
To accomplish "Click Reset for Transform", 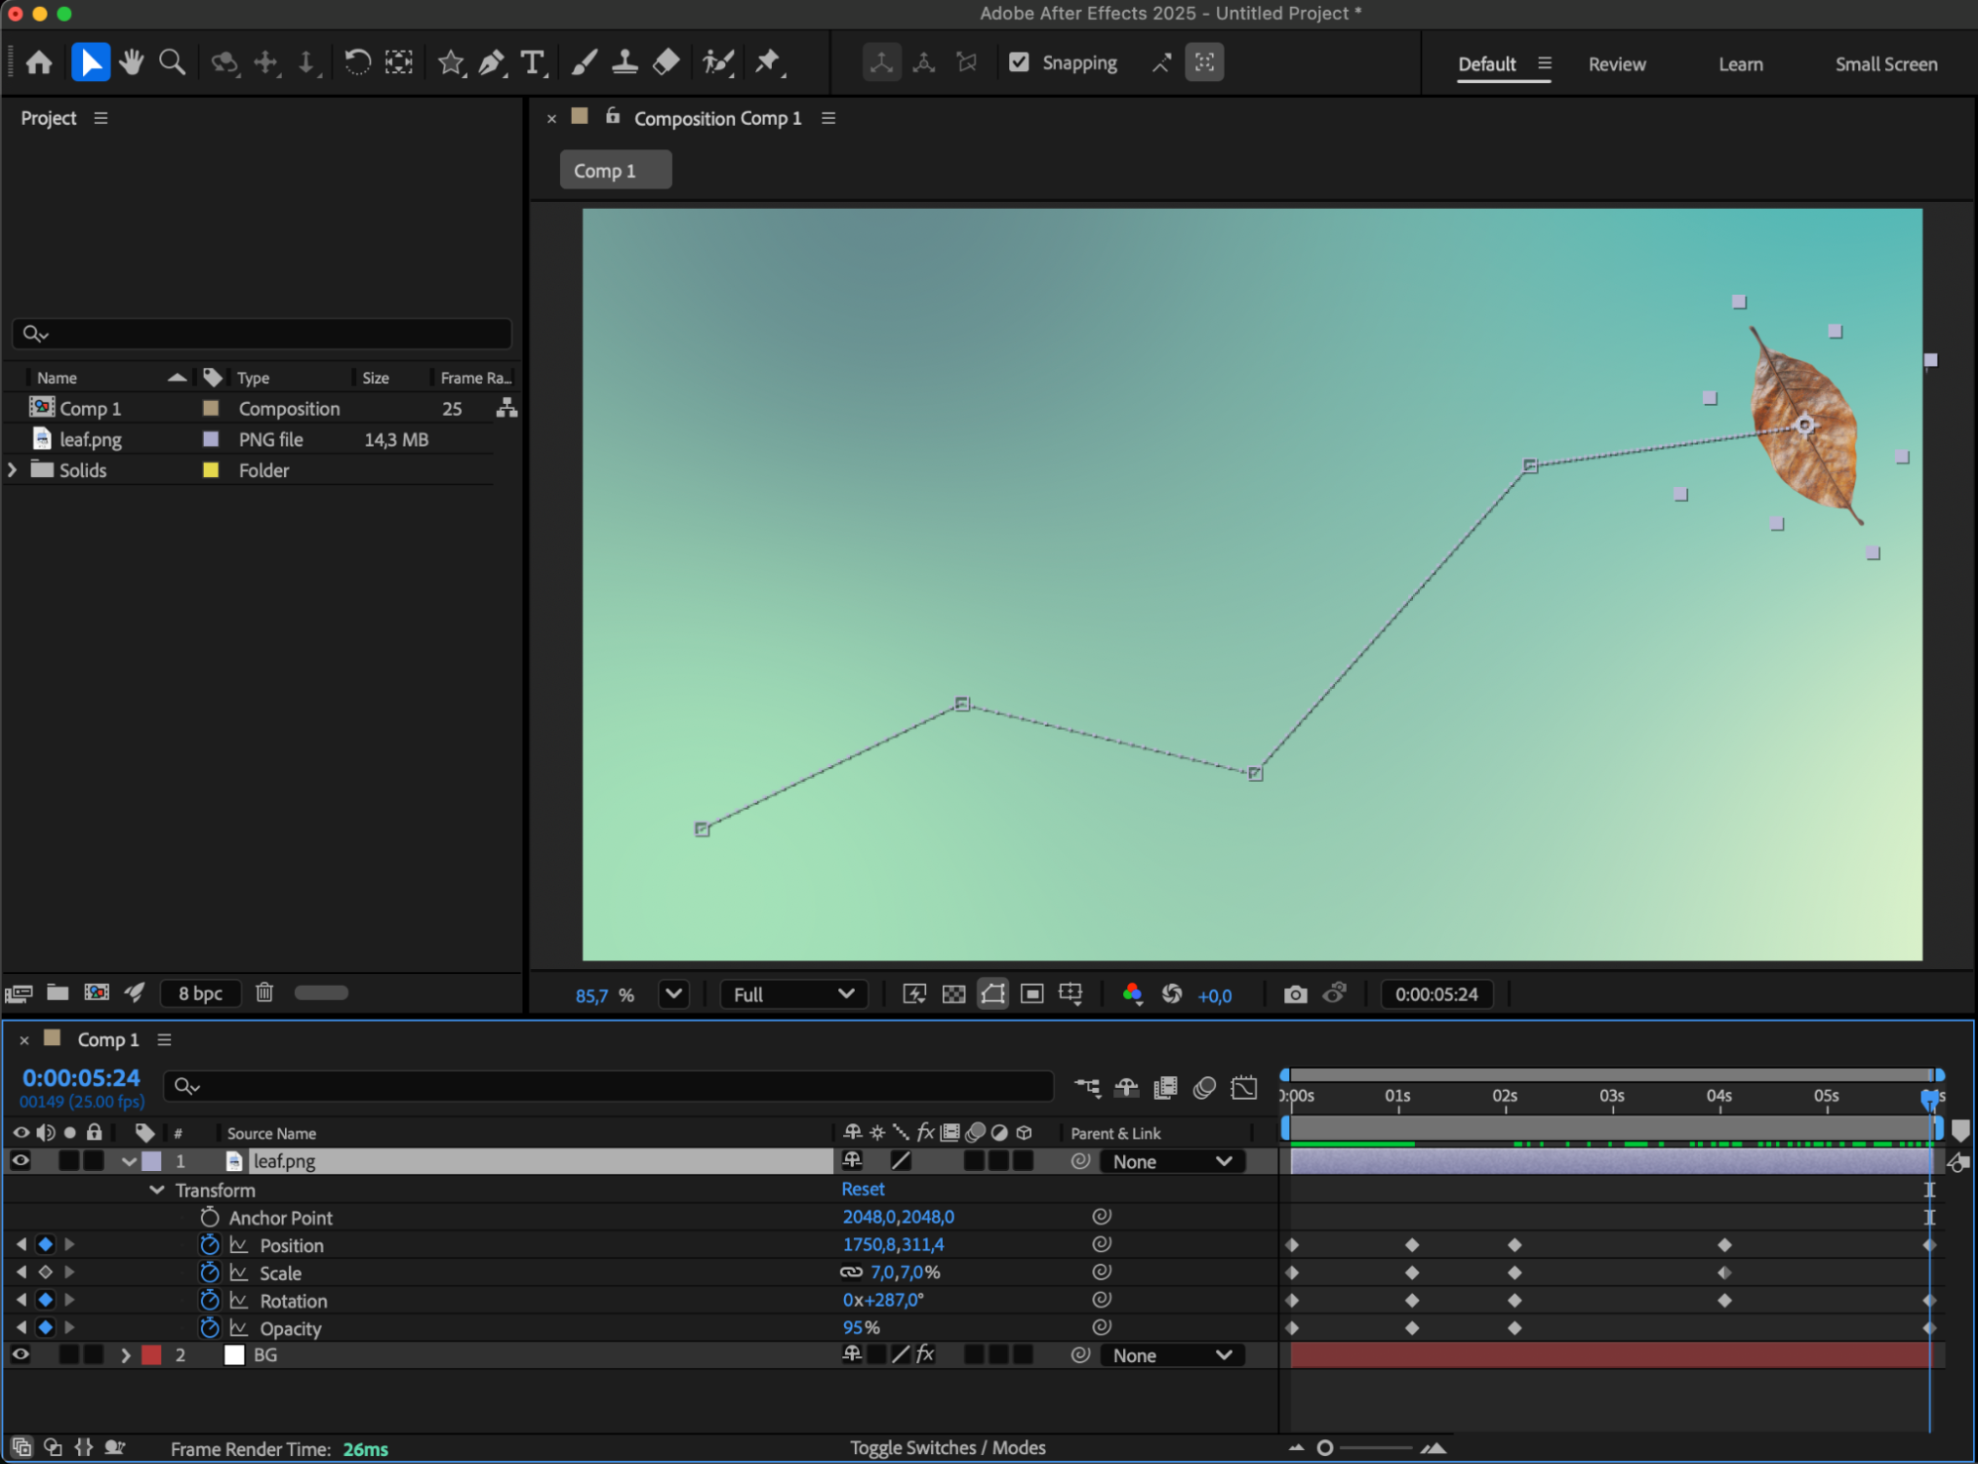I will coord(863,1189).
